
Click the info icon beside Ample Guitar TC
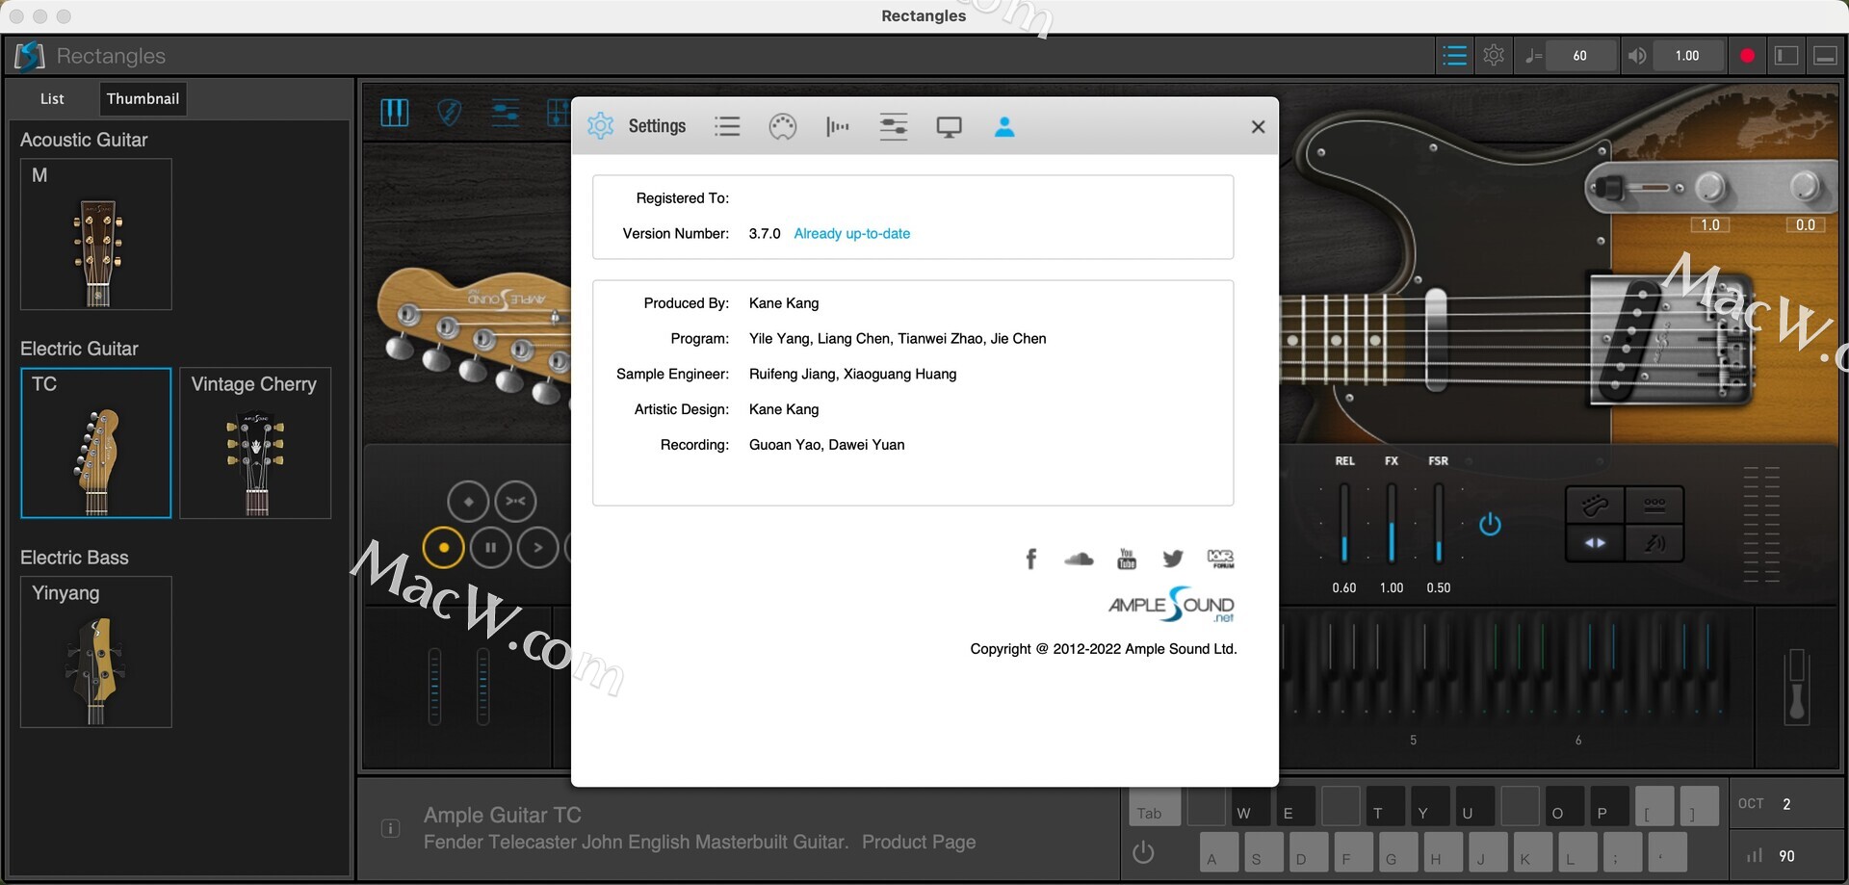pyautogui.click(x=390, y=828)
